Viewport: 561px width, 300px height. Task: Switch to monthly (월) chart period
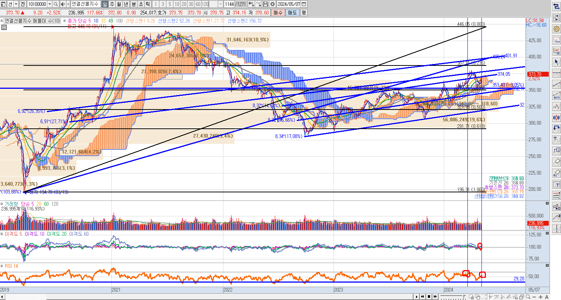119,4
